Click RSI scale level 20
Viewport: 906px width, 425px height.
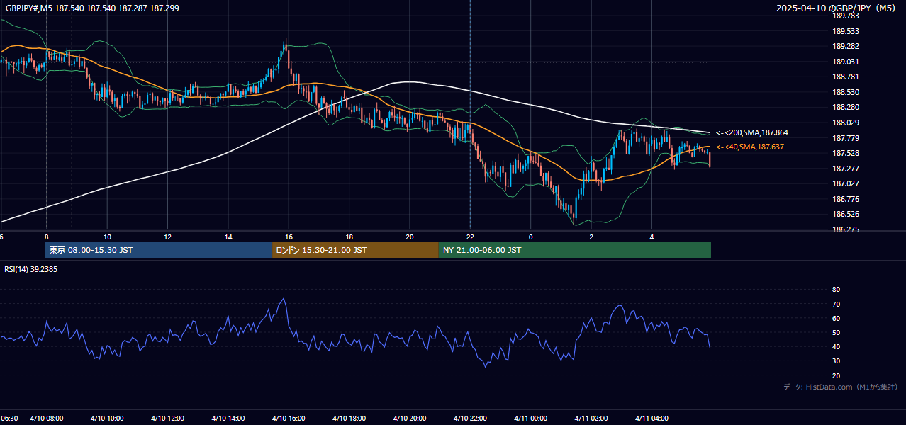tap(836, 375)
